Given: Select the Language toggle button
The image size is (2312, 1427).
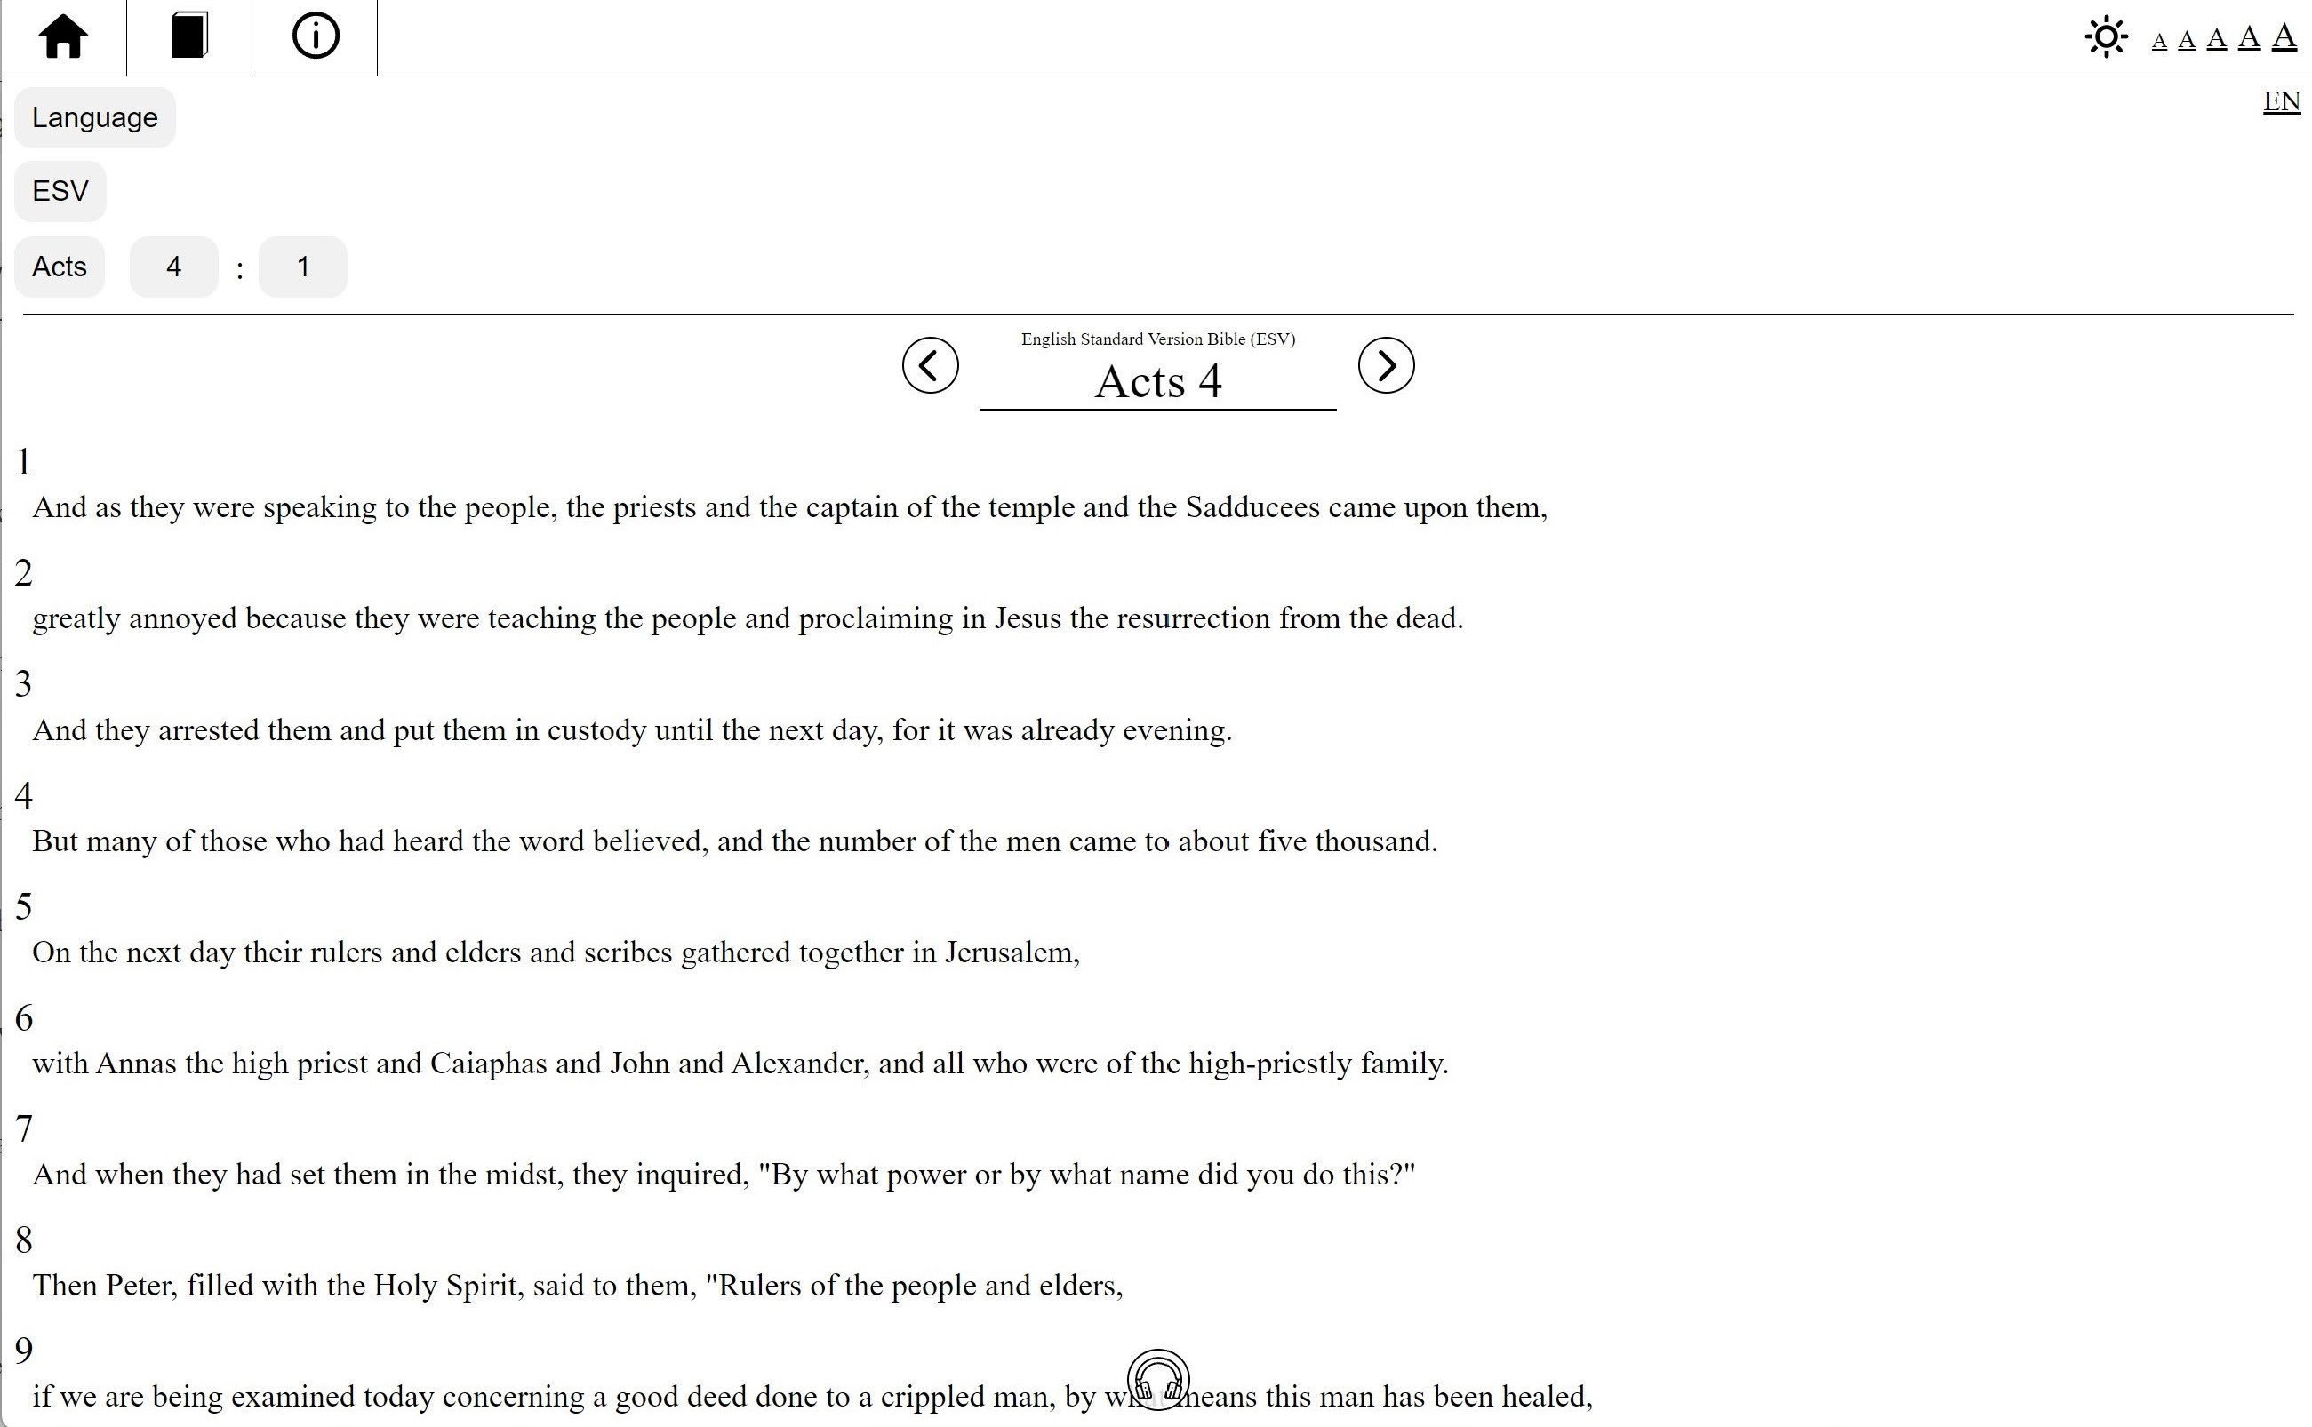Looking at the screenshot, I should 94,117.
